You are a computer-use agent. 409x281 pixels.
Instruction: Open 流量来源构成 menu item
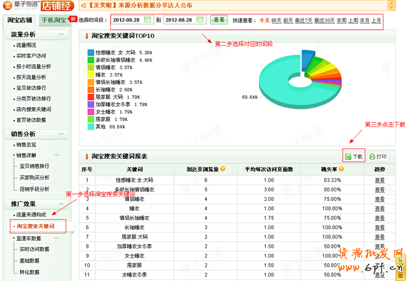pyautogui.click(x=31, y=214)
